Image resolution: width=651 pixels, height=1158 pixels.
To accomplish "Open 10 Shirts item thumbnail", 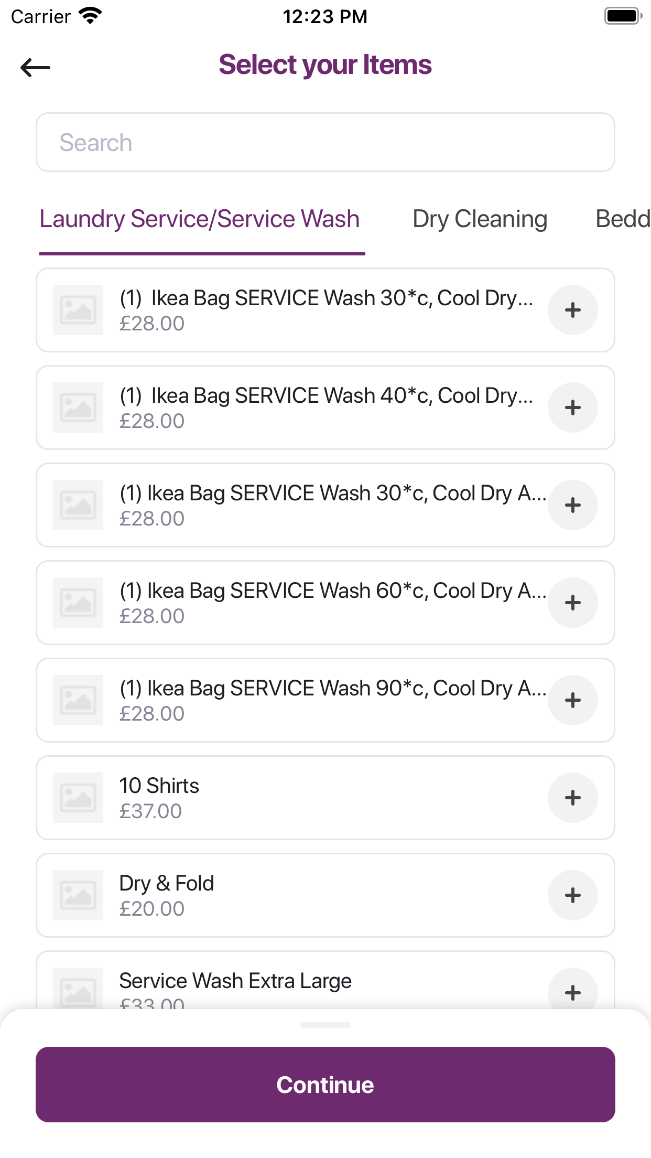I will [78, 798].
